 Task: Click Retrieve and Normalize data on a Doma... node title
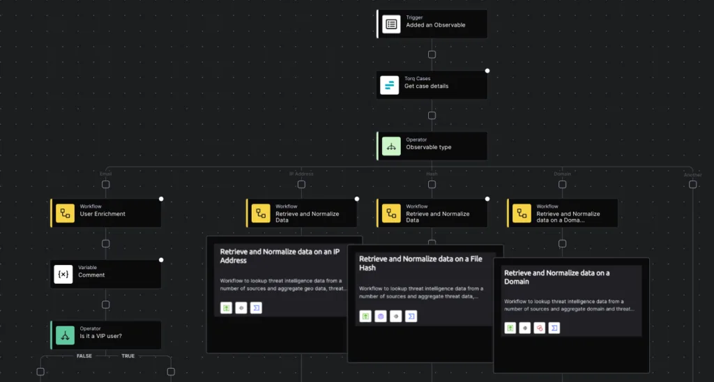pyautogui.click(x=568, y=217)
